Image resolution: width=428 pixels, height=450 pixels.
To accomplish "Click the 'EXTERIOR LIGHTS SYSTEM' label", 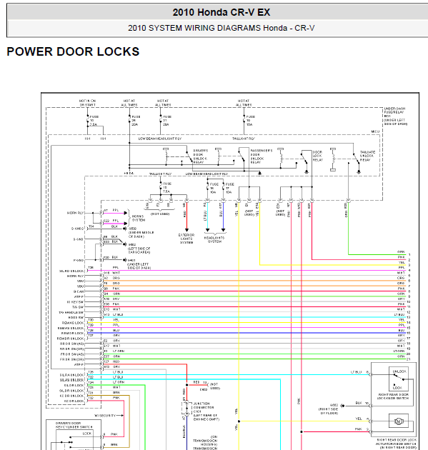I will [186, 239].
